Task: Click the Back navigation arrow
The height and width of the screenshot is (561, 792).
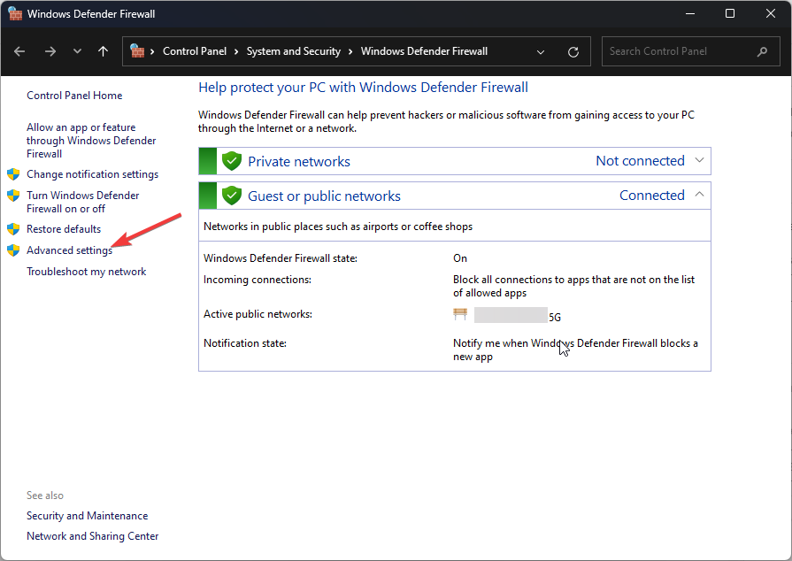Action: 20,51
